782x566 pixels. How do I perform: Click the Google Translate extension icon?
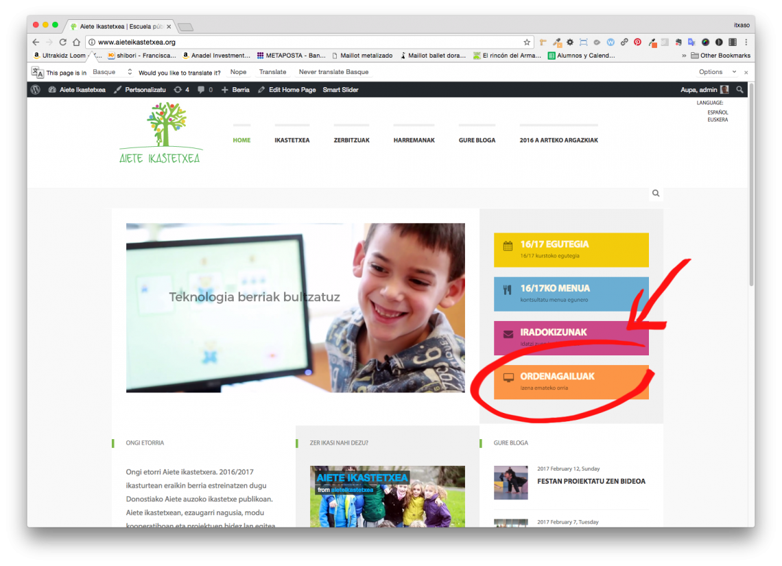point(691,43)
